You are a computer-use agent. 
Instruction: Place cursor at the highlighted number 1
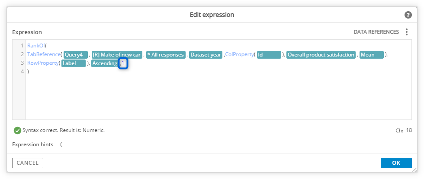(x=123, y=64)
